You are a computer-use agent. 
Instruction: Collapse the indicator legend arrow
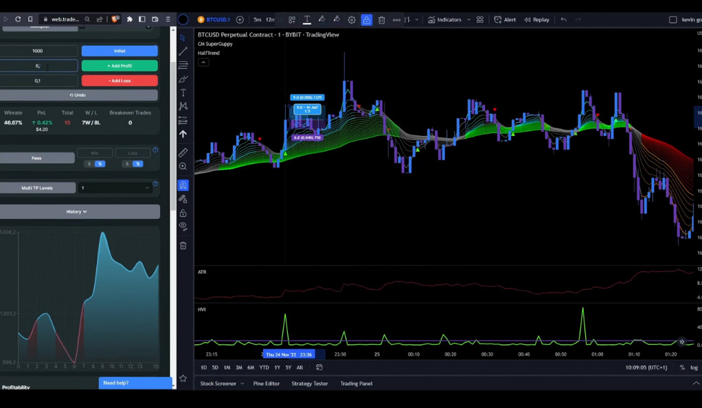pyautogui.click(x=203, y=63)
